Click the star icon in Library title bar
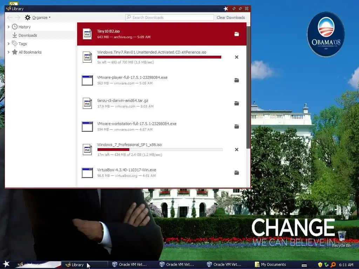 (x=226, y=8)
